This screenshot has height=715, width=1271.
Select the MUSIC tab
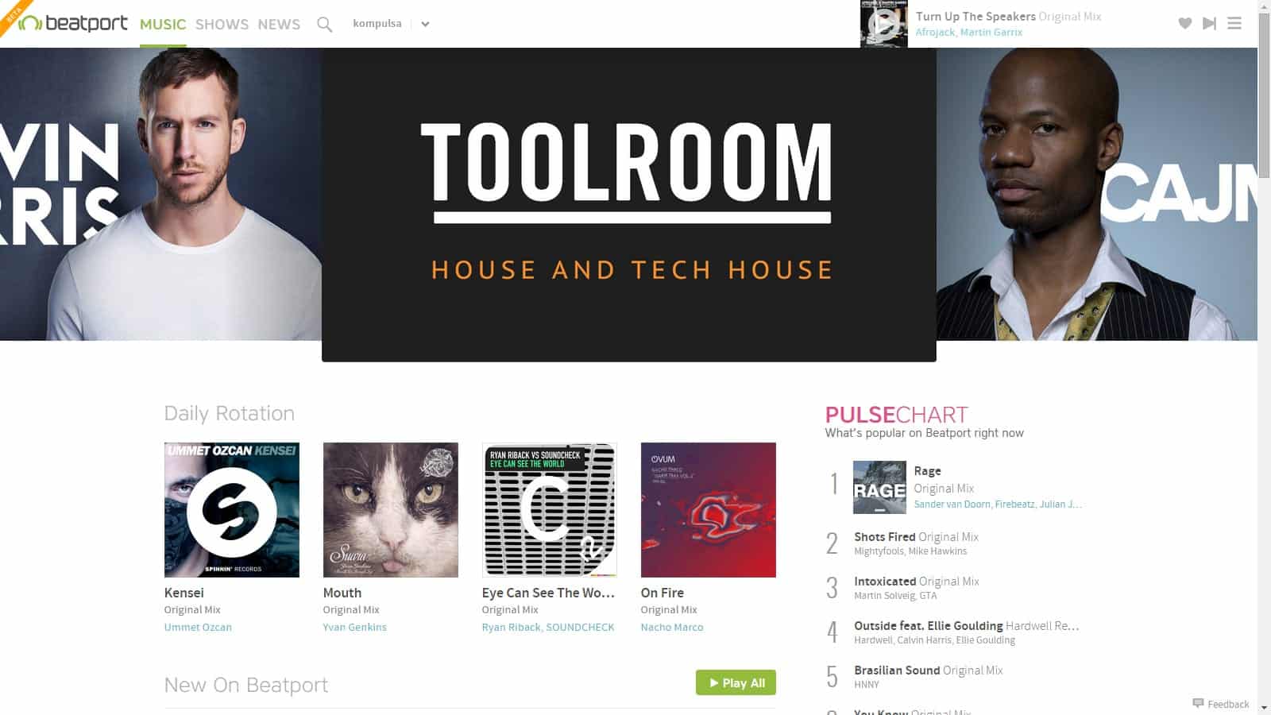pyautogui.click(x=163, y=25)
